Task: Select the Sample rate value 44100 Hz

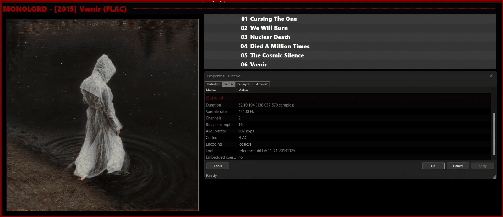Action: click(247, 112)
